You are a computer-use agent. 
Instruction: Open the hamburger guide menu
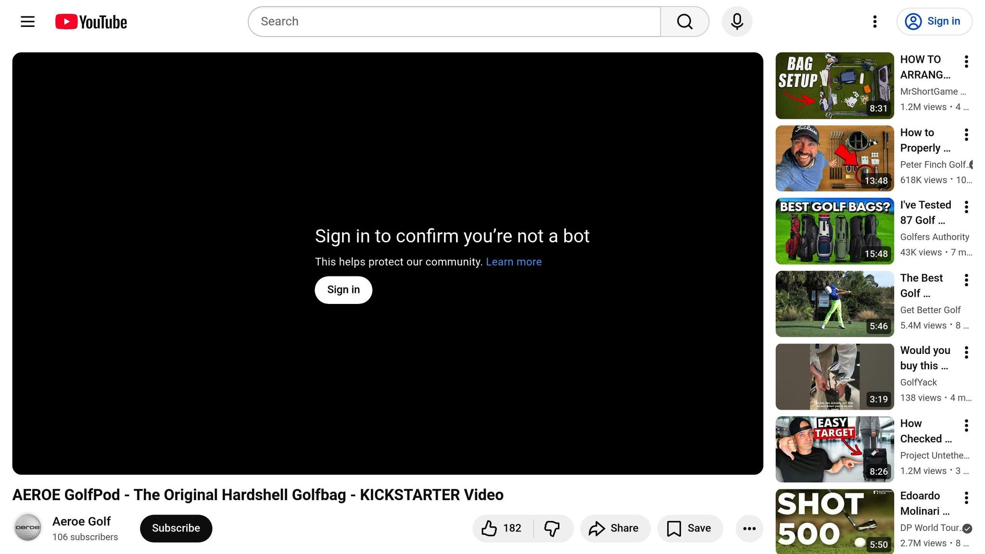point(27,22)
